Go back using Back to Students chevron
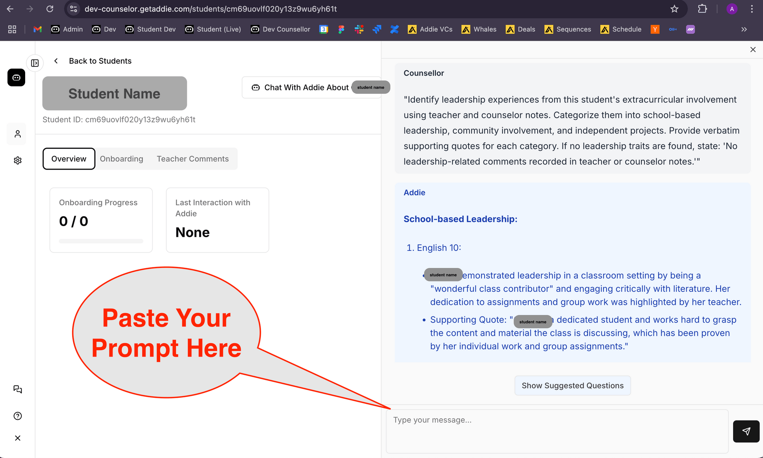Screen dimensions: 763x458 pyautogui.click(x=56, y=61)
